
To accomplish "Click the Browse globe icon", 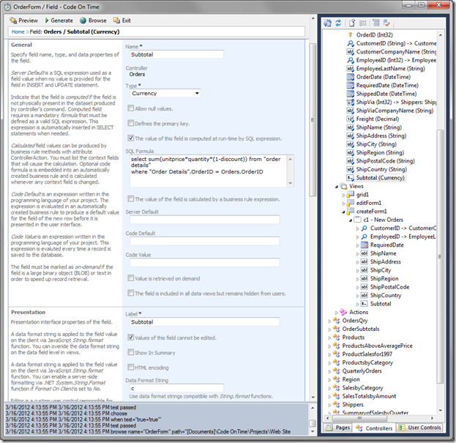I will click(83, 21).
